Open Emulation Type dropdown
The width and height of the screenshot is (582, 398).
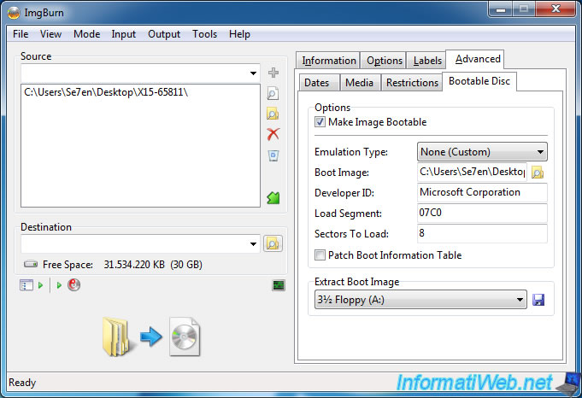[482, 152]
